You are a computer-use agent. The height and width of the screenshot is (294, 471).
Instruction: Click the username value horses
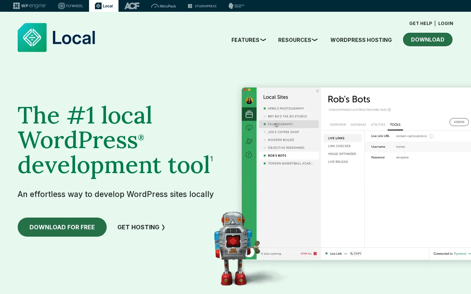click(x=400, y=147)
